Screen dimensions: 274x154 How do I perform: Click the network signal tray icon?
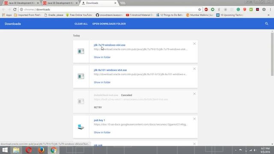tap(250, 150)
